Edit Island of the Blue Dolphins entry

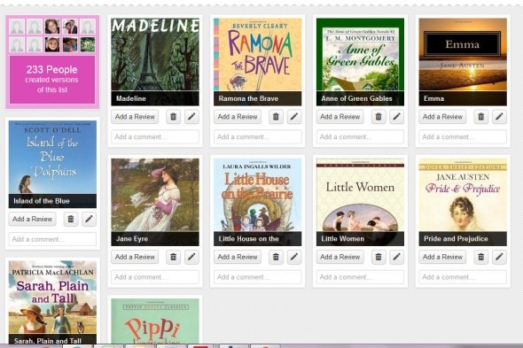click(x=89, y=219)
